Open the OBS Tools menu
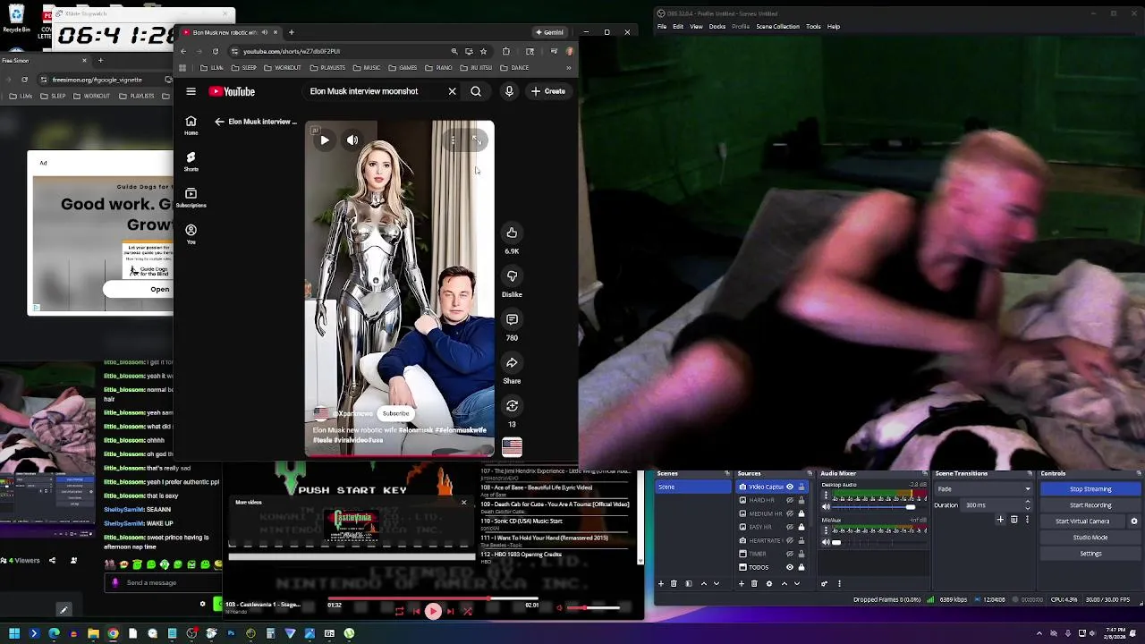 813,27
